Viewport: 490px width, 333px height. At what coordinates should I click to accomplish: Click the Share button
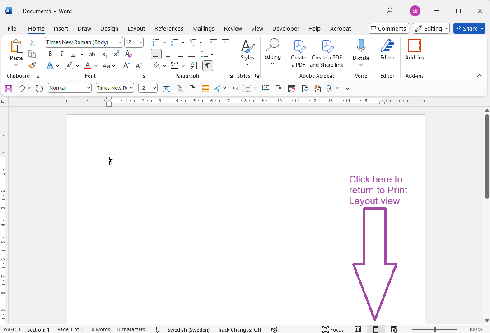(x=469, y=28)
